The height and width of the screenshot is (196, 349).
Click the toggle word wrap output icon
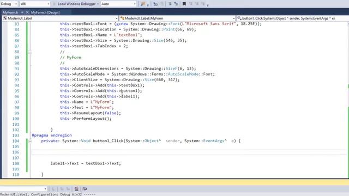pos(85,189)
